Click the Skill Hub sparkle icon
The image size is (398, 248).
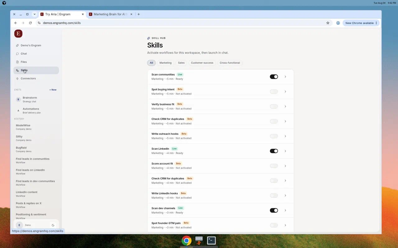149,38
